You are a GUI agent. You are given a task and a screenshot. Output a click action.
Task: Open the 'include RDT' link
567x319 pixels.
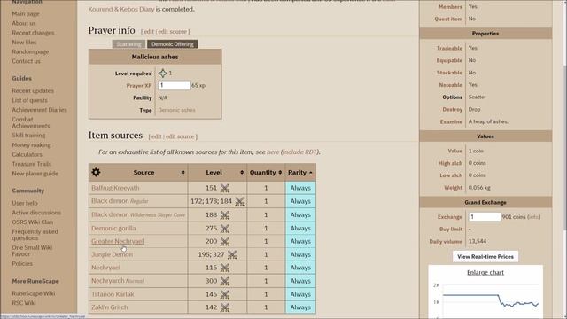(x=299, y=152)
